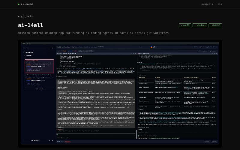Download the Windows build
240x150 pixels.
[x=200, y=25]
